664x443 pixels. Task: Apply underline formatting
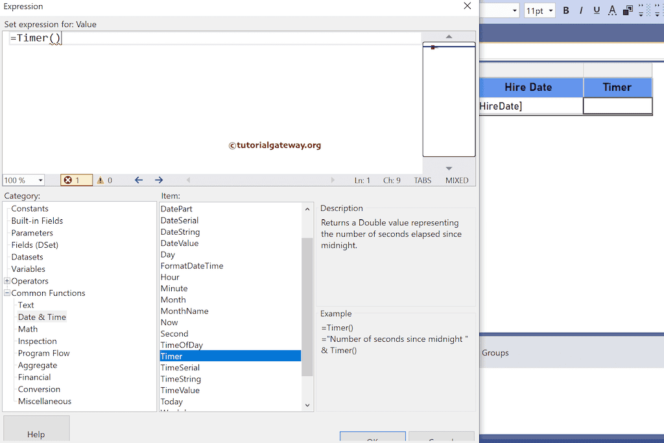pos(596,10)
